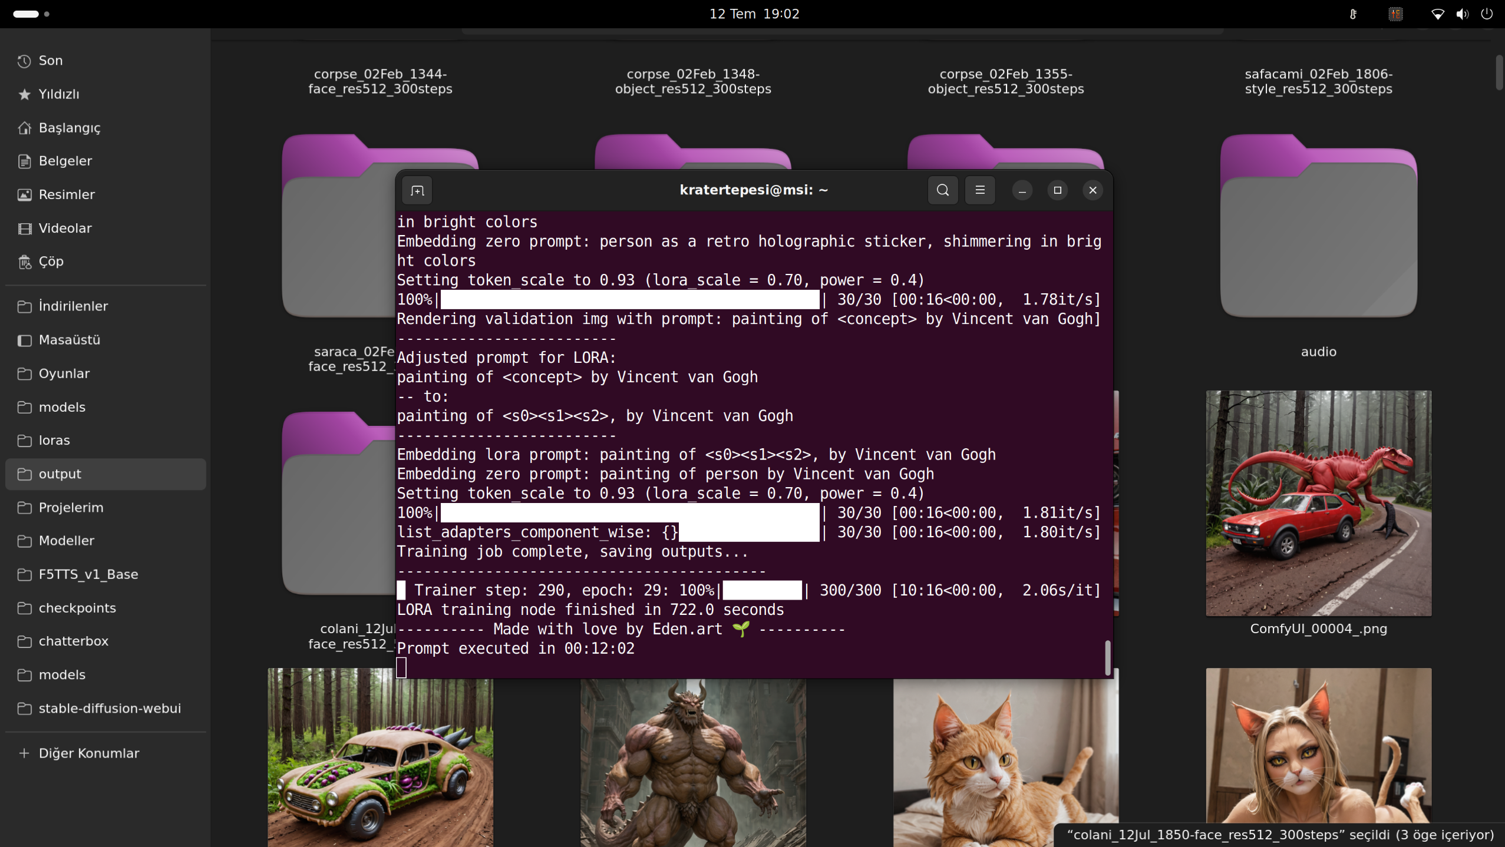Select the ComfyUI_00004_.png thumbnail
This screenshot has width=1505, height=847.
[x=1319, y=503]
